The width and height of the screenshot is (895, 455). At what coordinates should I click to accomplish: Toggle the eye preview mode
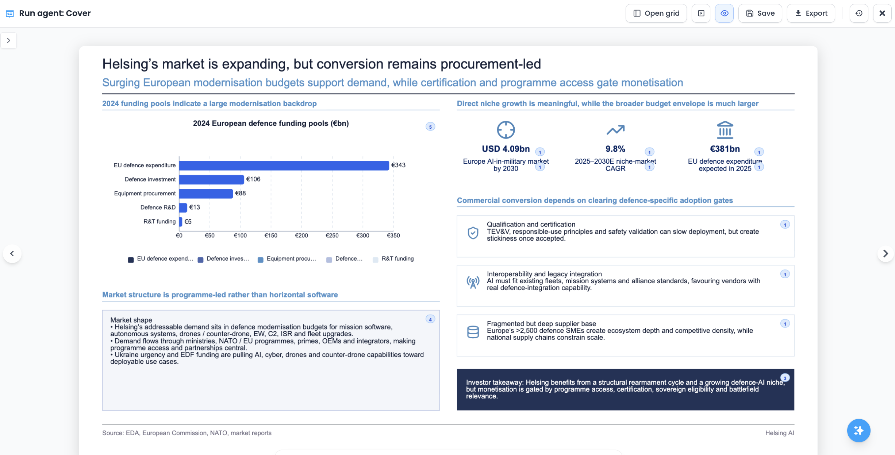point(724,13)
